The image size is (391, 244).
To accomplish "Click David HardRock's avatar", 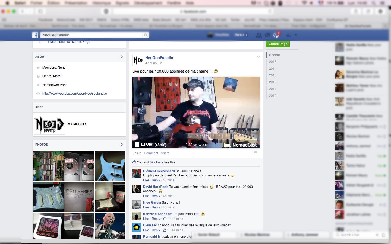I will coord(137,189).
